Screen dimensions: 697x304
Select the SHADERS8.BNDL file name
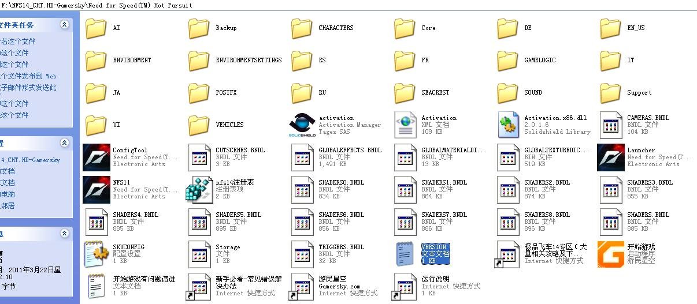tap(547, 215)
